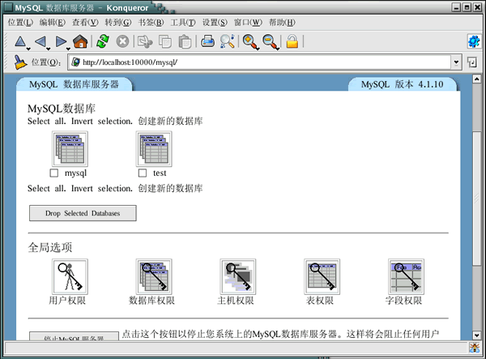Viewport: 486px width, 359px height.
Task: Expand the Back arrow history dropdown
Action: coord(49,49)
